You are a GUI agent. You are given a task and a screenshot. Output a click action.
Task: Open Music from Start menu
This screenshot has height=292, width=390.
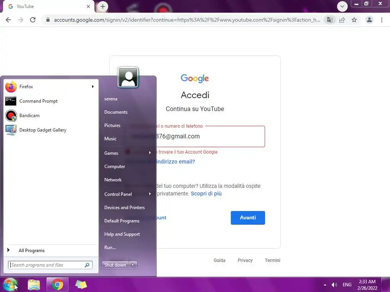(110, 139)
